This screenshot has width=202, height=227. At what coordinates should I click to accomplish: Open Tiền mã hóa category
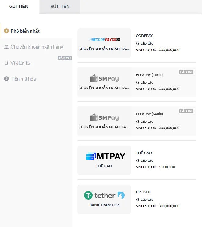tap(23, 79)
